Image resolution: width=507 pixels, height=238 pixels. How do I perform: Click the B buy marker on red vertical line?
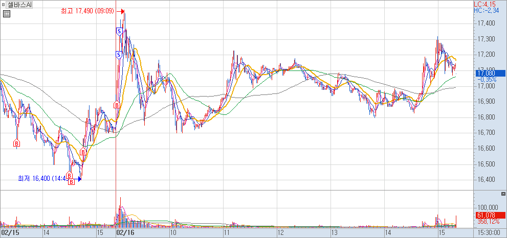click(x=117, y=105)
